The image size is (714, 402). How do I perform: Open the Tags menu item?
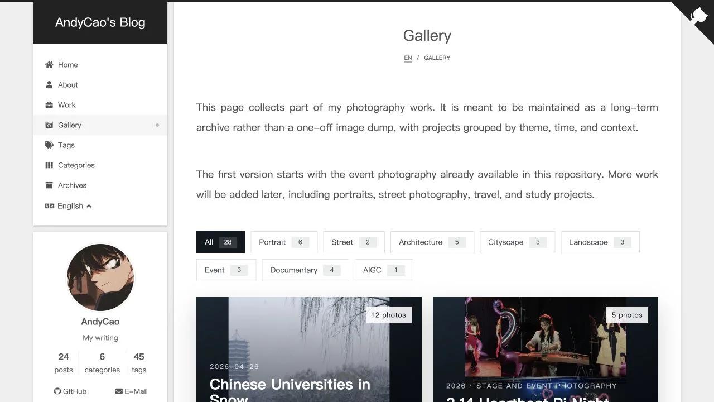(100, 145)
